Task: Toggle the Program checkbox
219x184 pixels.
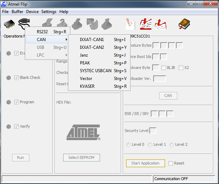Action: 16,102
